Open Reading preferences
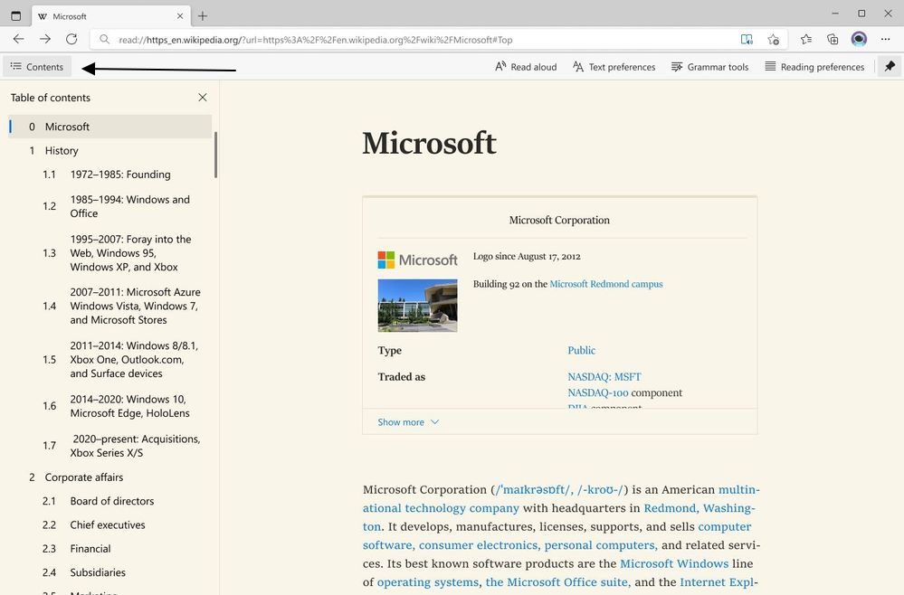 [x=814, y=67]
